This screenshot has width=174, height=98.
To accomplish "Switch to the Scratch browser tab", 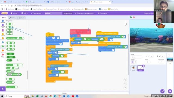I will (x=100, y=2).
